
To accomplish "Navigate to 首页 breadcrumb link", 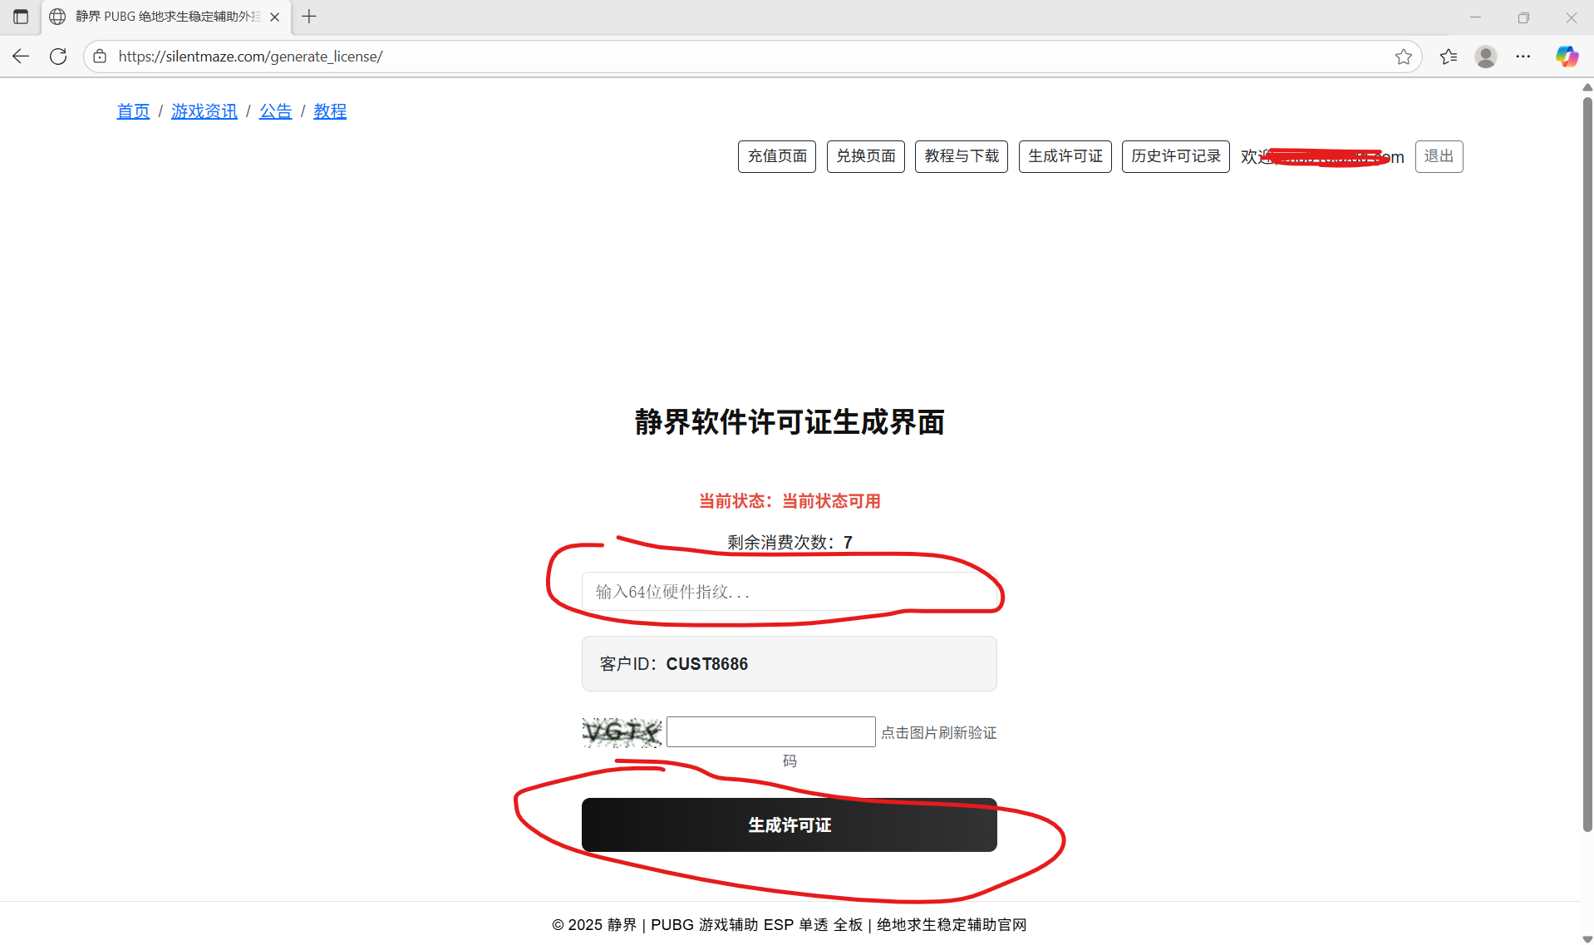I will coord(133,111).
